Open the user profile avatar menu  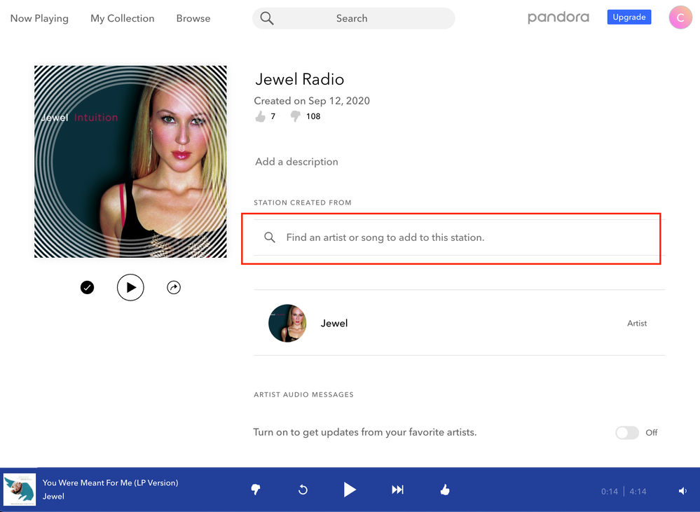click(680, 18)
